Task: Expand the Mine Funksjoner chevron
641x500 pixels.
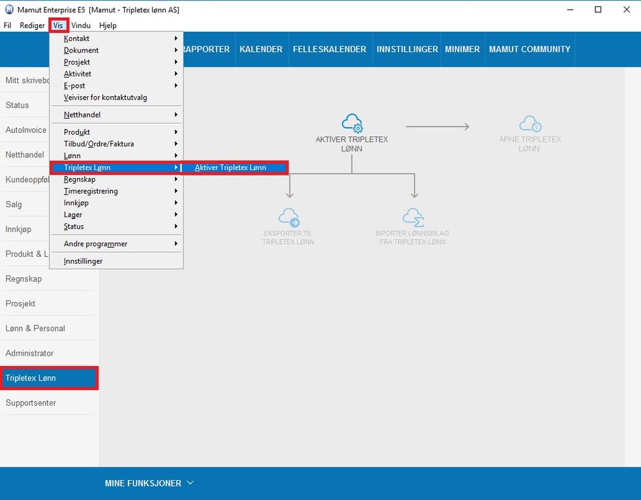Action: (190, 483)
